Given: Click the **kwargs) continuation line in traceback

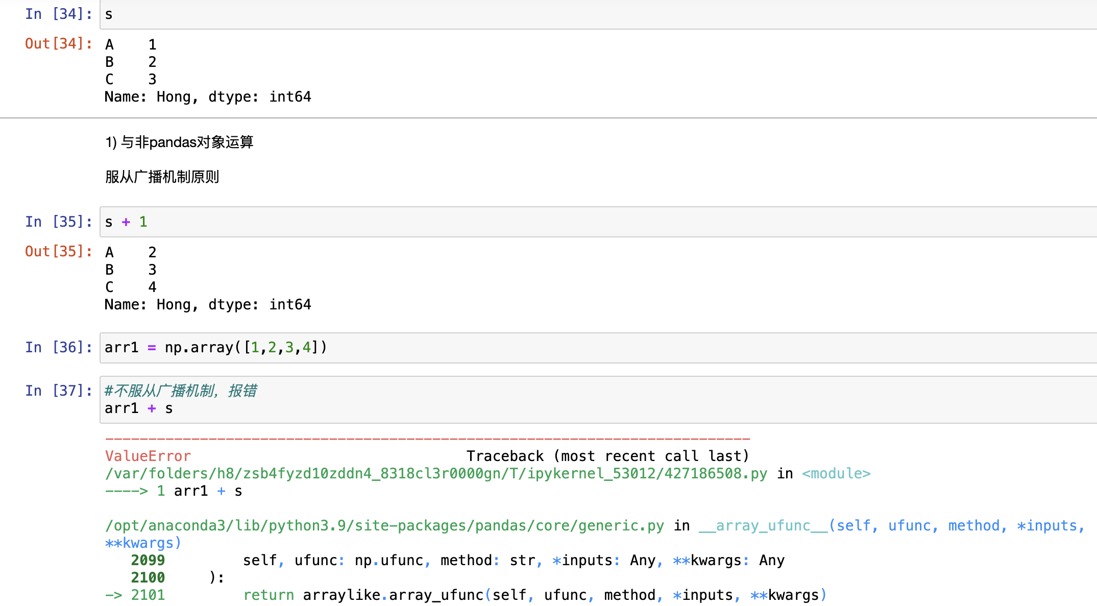Looking at the screenshot, I should tap(143, 543).
